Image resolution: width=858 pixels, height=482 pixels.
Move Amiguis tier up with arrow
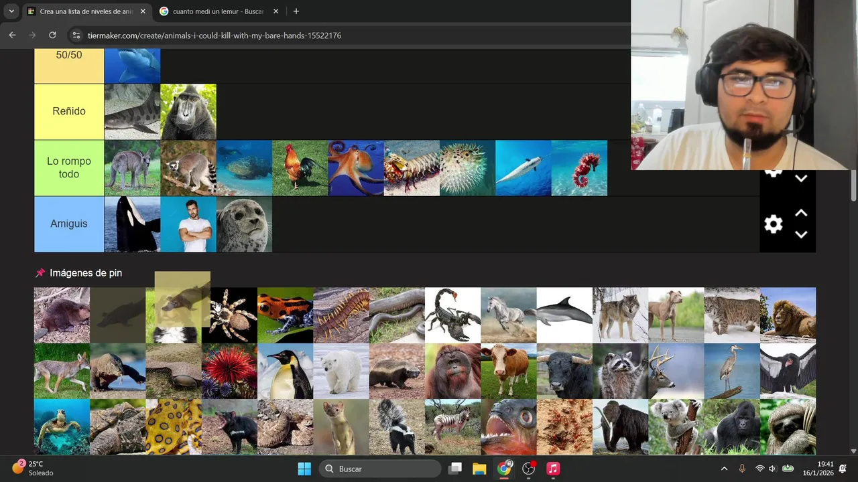coord(801,213)
